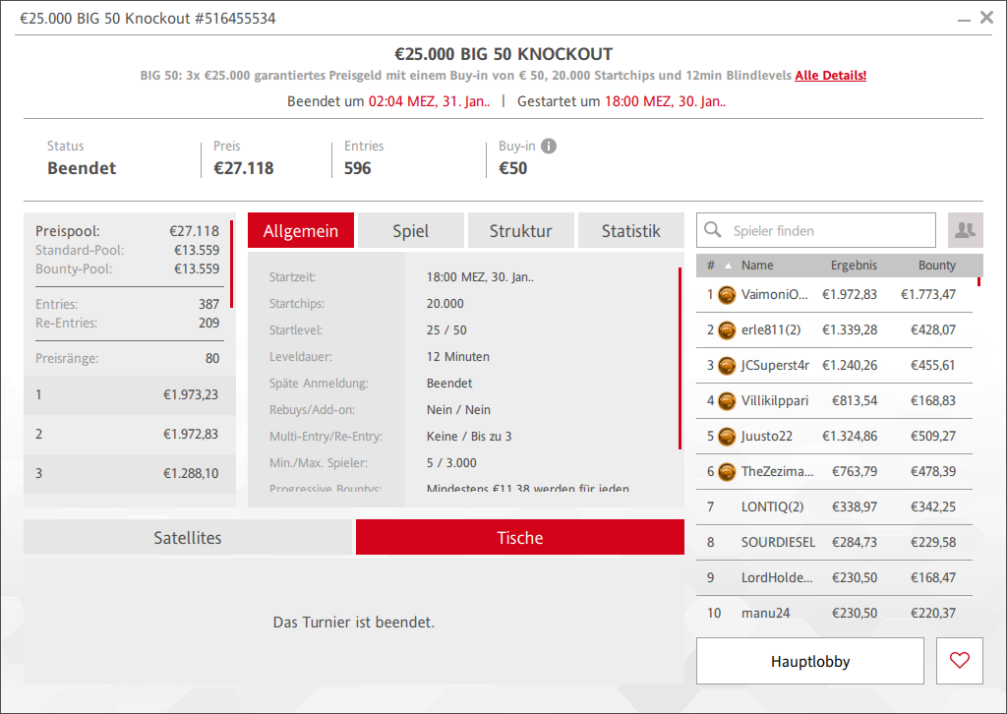Click JCSuperst4r's bounty badge icon
The image size is (1007, 714).
point(727,365)
